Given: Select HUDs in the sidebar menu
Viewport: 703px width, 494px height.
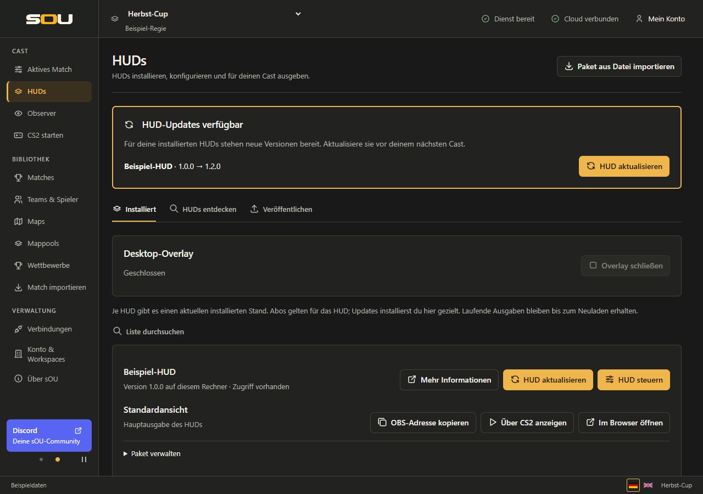Looking at the screenshot, I should click(49, 92).
